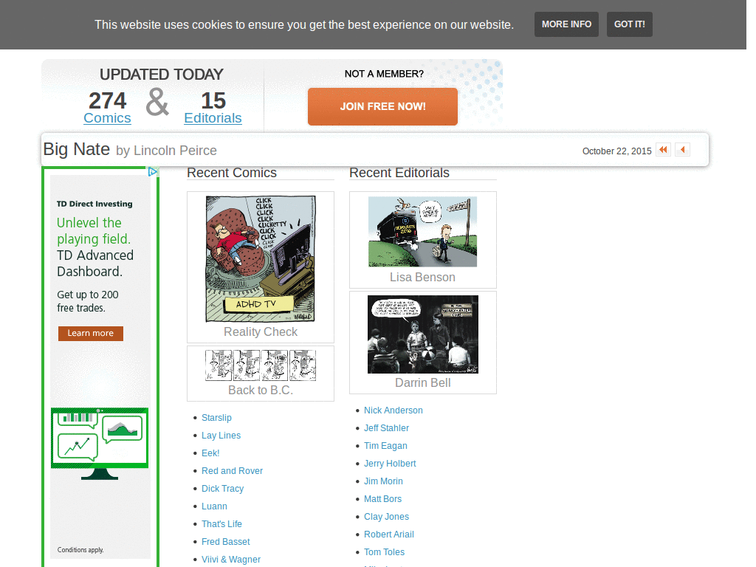Screen dimensions: 756x567
Task: Open the Luann comic link
Action: point(214,506)
